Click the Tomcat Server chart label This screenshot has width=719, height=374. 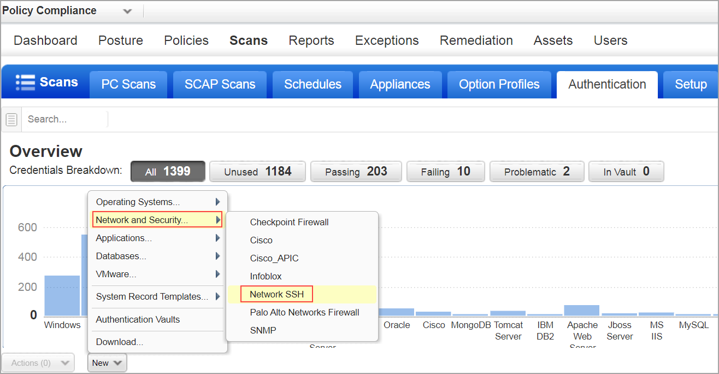(508, 330)
